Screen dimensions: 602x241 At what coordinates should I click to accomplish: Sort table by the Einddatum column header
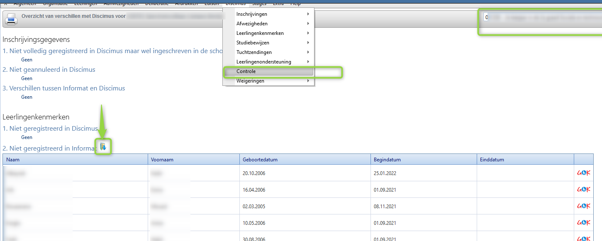point(525,159)
